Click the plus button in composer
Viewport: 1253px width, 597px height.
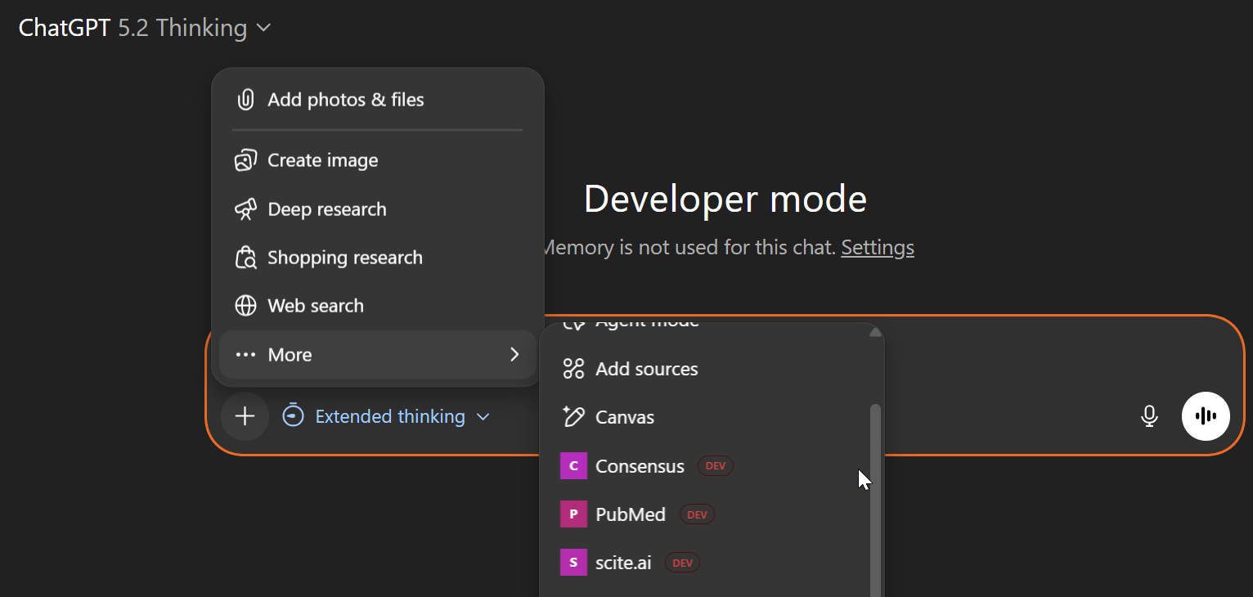click(245, 416)
